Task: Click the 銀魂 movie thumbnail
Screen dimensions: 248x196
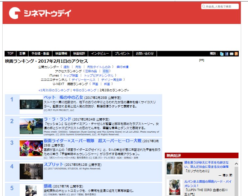Action: pos(31,191)
